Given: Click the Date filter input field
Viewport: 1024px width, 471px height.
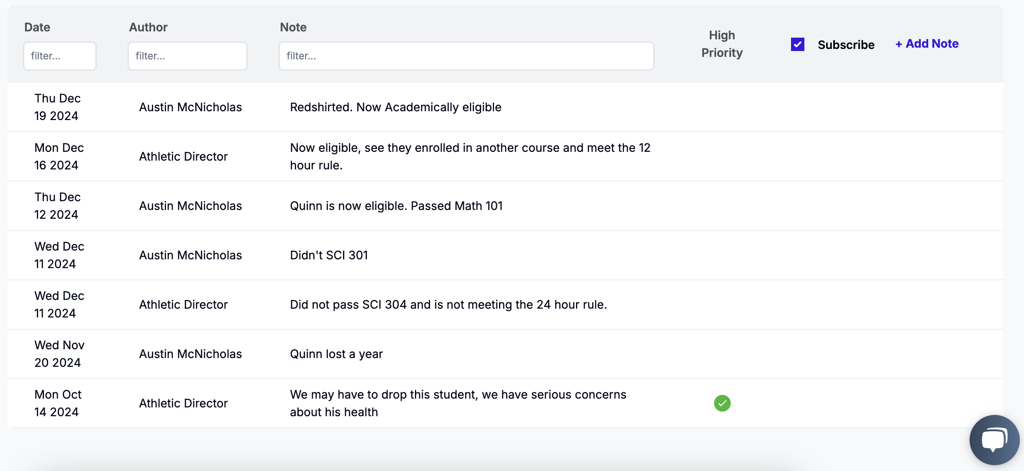Looking at the screenshot, I should click(x=60, y=56).
